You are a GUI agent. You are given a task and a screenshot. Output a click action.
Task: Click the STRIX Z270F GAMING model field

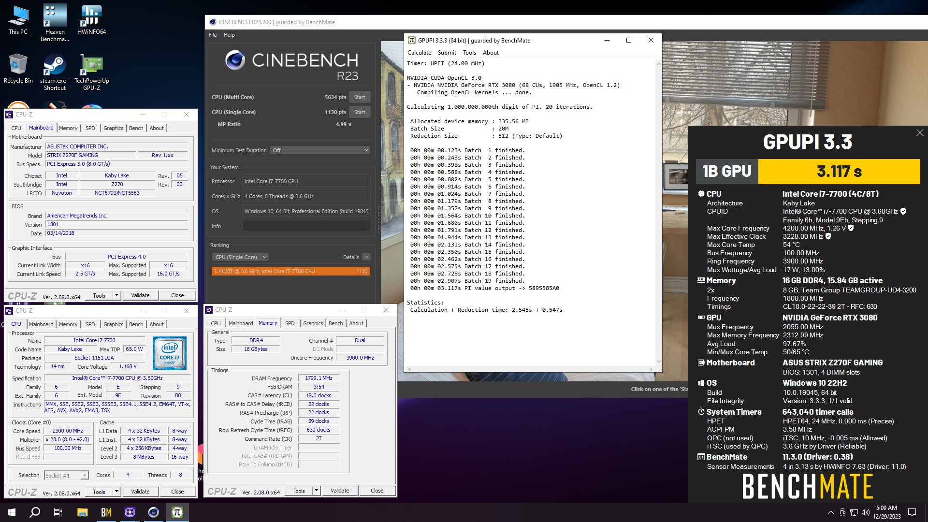coord(90,155)
